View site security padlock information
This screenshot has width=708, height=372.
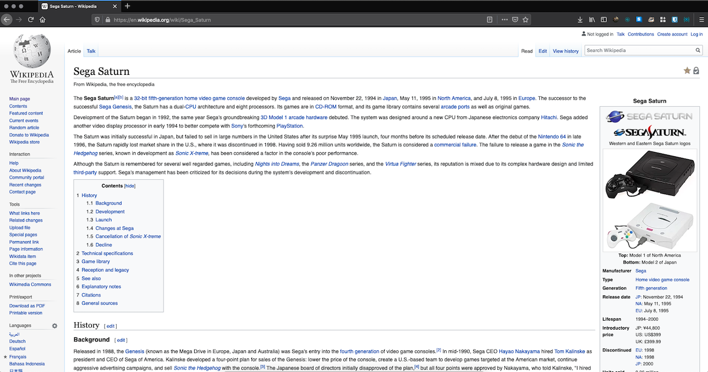(x=107, y=19)
